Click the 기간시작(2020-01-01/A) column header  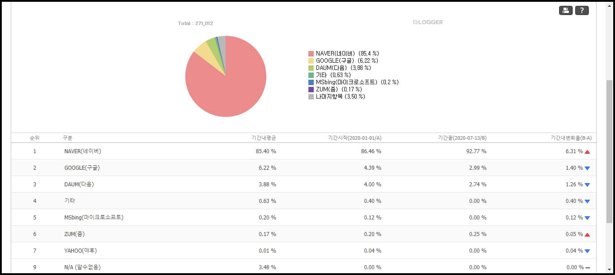tap(354, 138)
